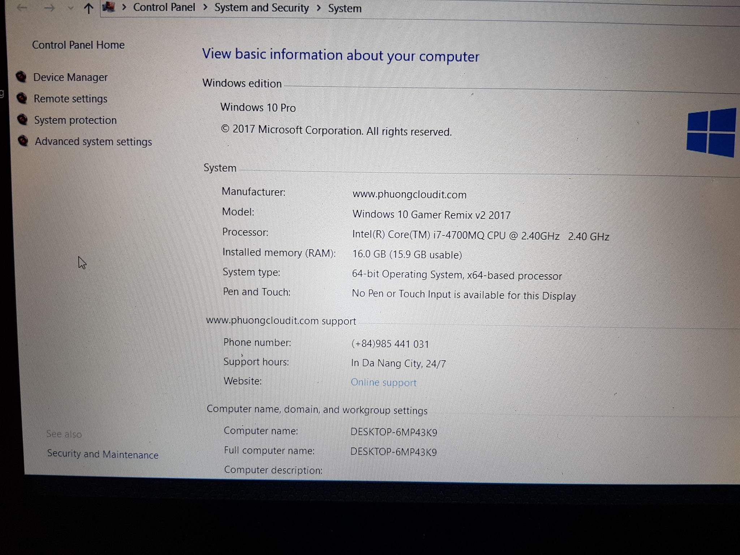The height and width of the screenshot is (555, 740).
Task: Expand chevron after Control Panel breadcrumb
Action: point(205,7)
